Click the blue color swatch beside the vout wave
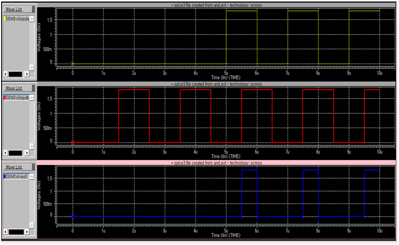 click(x=5, y=176)
